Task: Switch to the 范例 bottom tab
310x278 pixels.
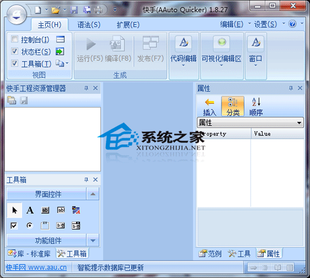Action: [x=210, y=254]
